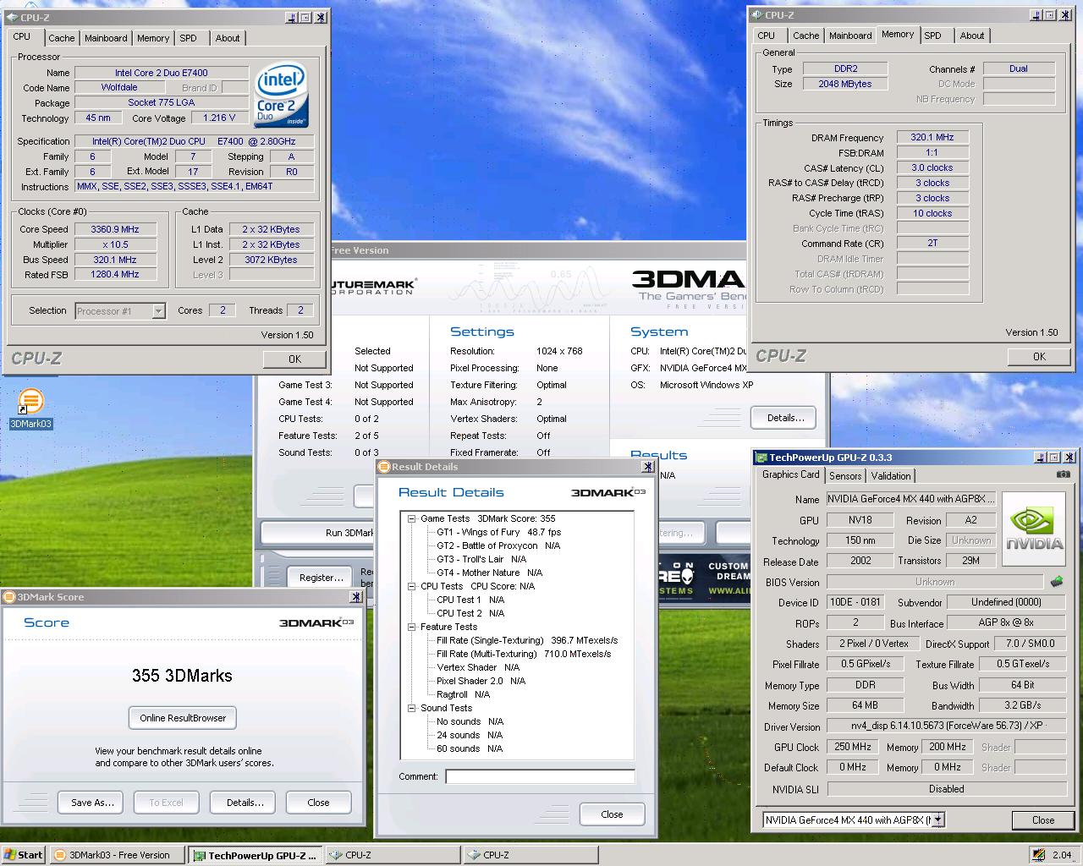Click the Memory CPU-Z window title icon
Image resolution: width=1083 pixels, height=866 pixels.
pos(756,14)
